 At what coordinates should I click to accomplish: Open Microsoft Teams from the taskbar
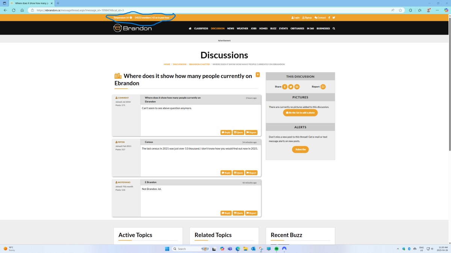coord(230,249)
